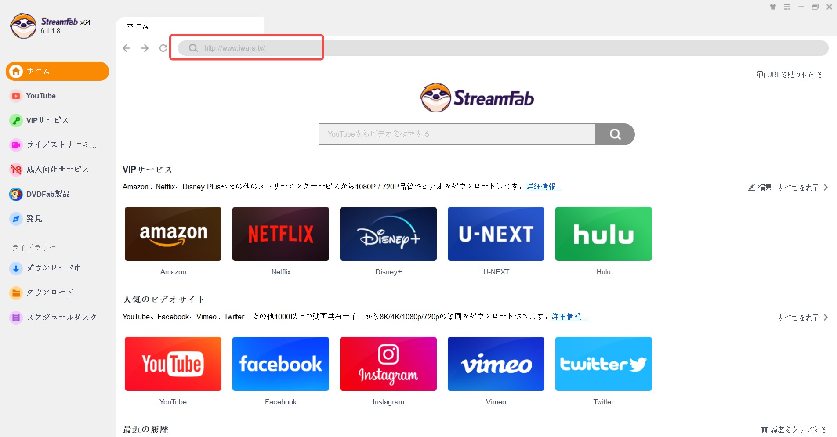837x437 pixels.
Task: Click URLを貼り付ける button
Action: pos(790,75)
